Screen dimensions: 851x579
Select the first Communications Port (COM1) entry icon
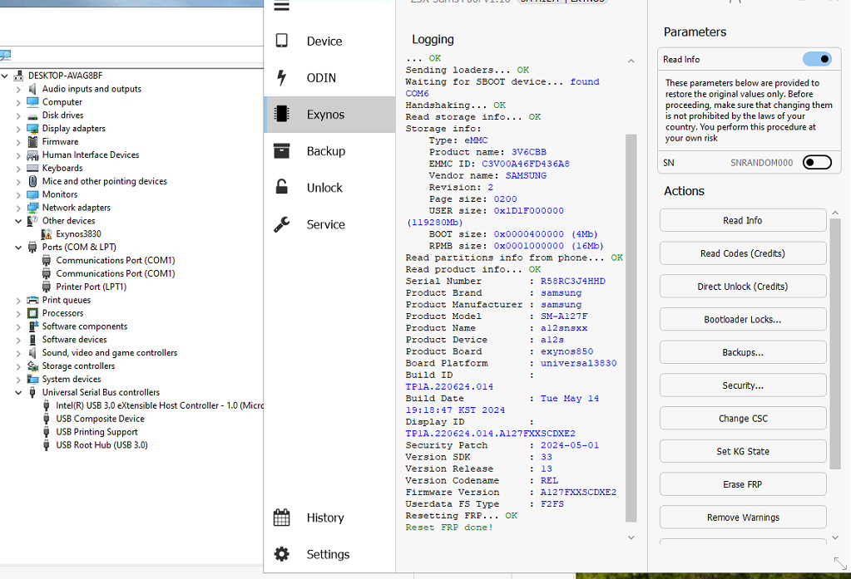tap(47, 260)
